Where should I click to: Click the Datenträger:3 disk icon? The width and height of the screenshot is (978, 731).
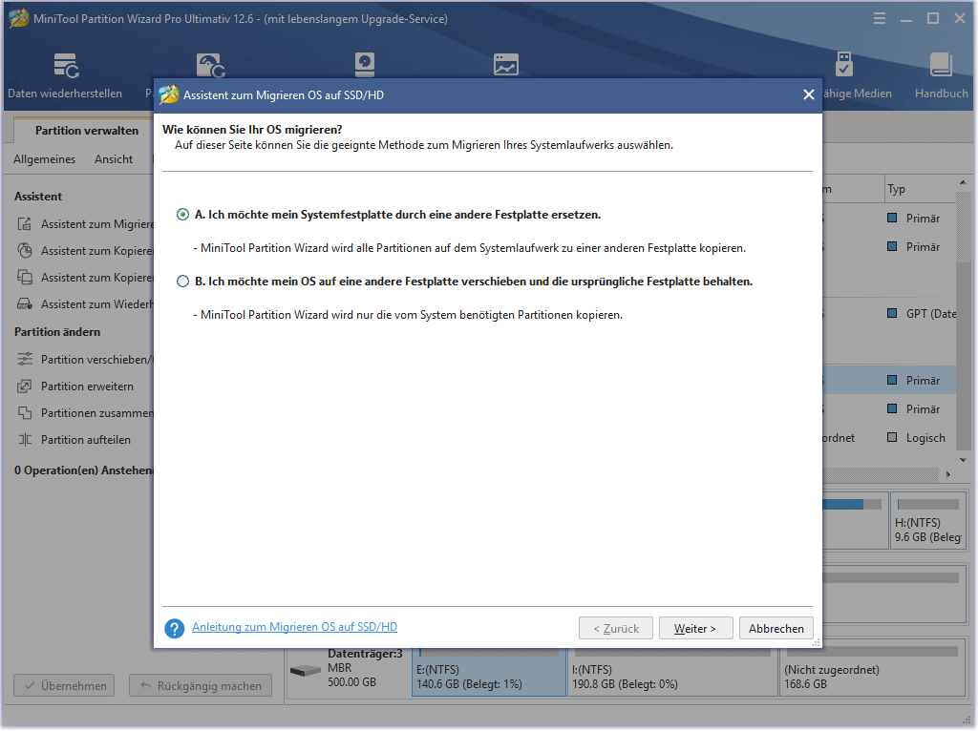[x=305, y=671]
